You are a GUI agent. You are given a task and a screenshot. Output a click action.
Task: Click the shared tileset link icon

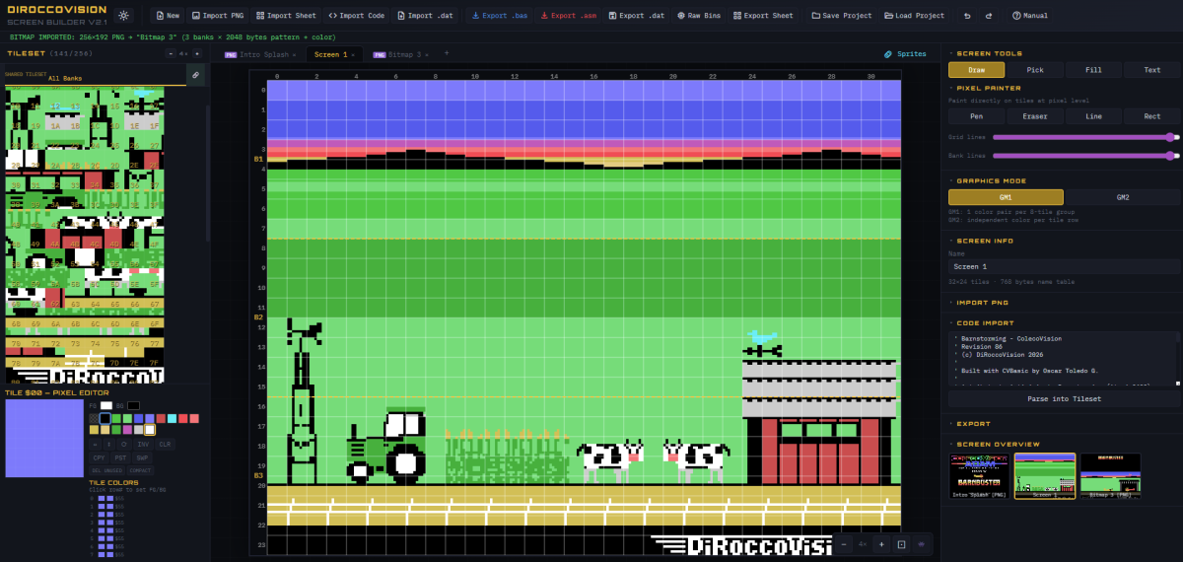click(x=195, y=75)
